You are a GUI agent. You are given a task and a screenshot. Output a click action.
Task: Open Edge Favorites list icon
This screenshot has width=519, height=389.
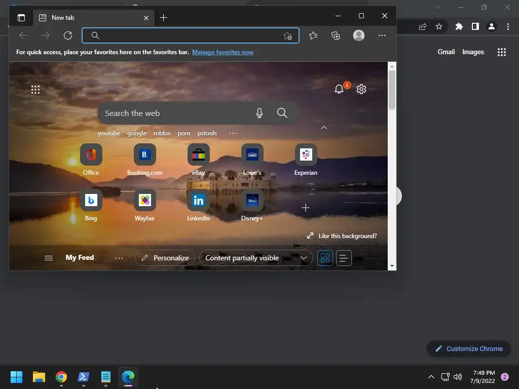(313, 35)
